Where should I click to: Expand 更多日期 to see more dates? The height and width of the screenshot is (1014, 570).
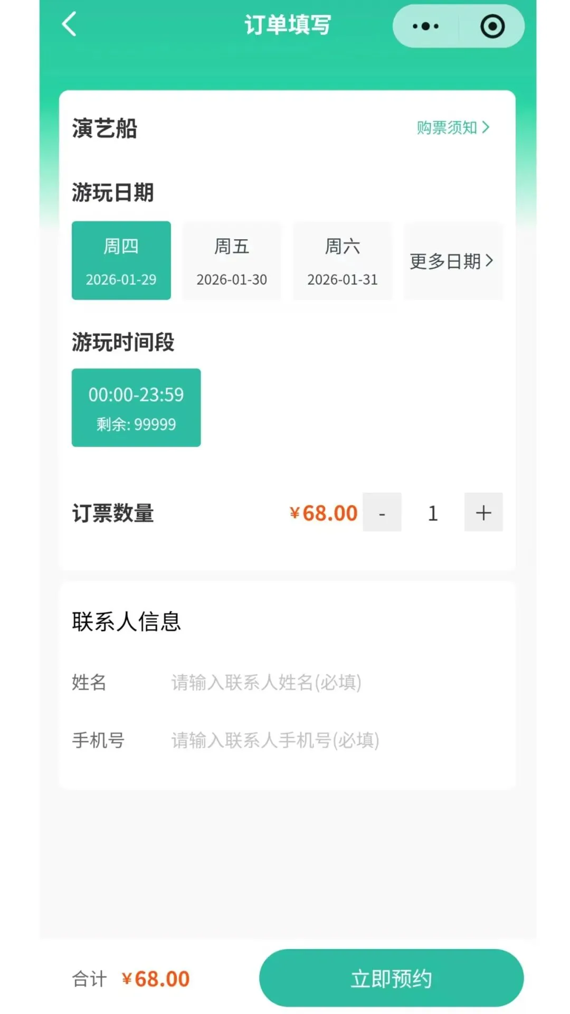coord(453,260)
